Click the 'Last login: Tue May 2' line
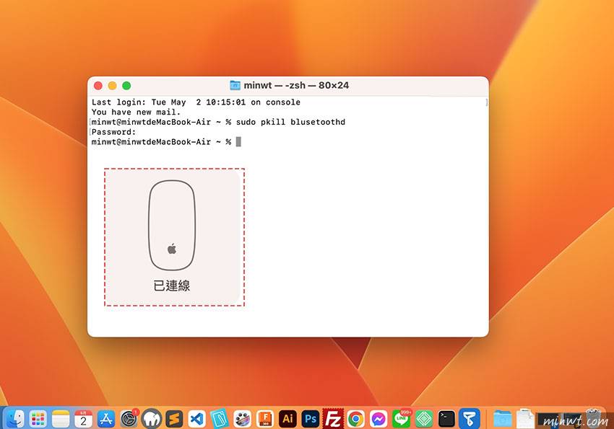Viewport: 614px width, 429px height. pos(196,102)
